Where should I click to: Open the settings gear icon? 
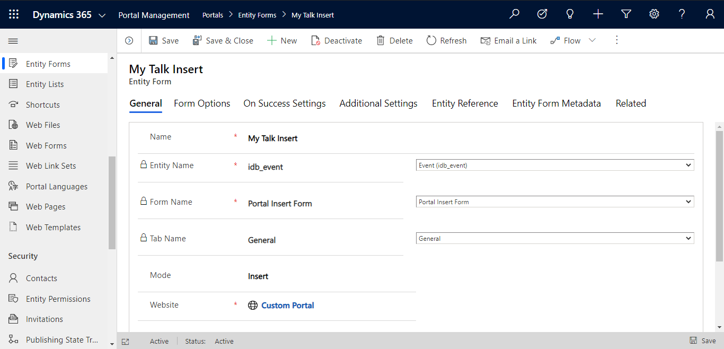[x=654, y=14]
